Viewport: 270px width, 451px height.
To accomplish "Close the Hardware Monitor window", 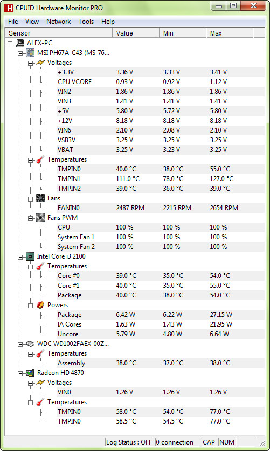I will click(253, 6).
